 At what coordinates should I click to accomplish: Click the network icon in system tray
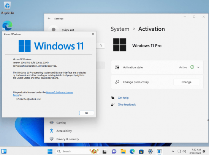(x=179, y=151)
